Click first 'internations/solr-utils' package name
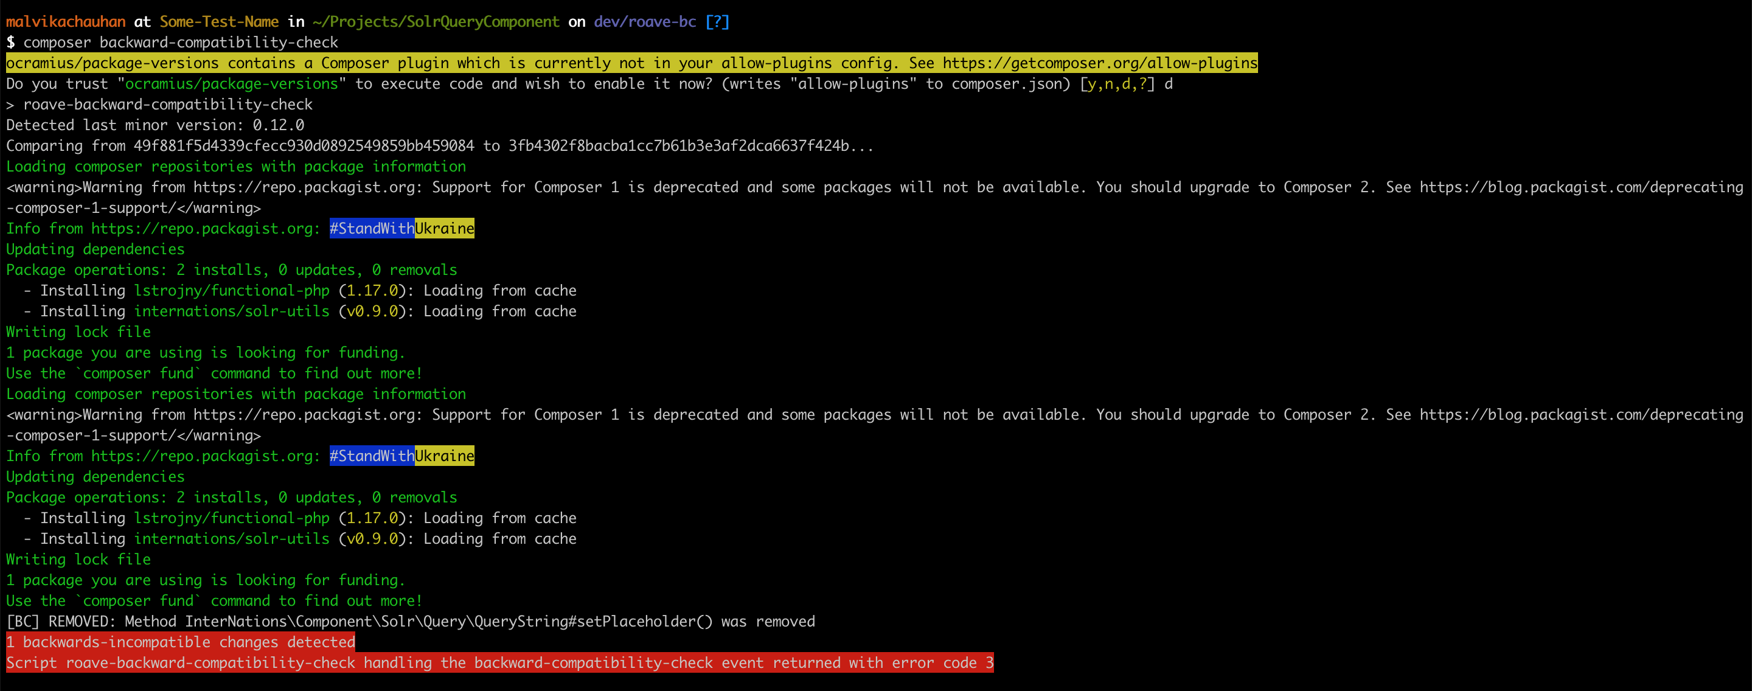The width and height of the screenshot is (1752, 691). point(232,311)
